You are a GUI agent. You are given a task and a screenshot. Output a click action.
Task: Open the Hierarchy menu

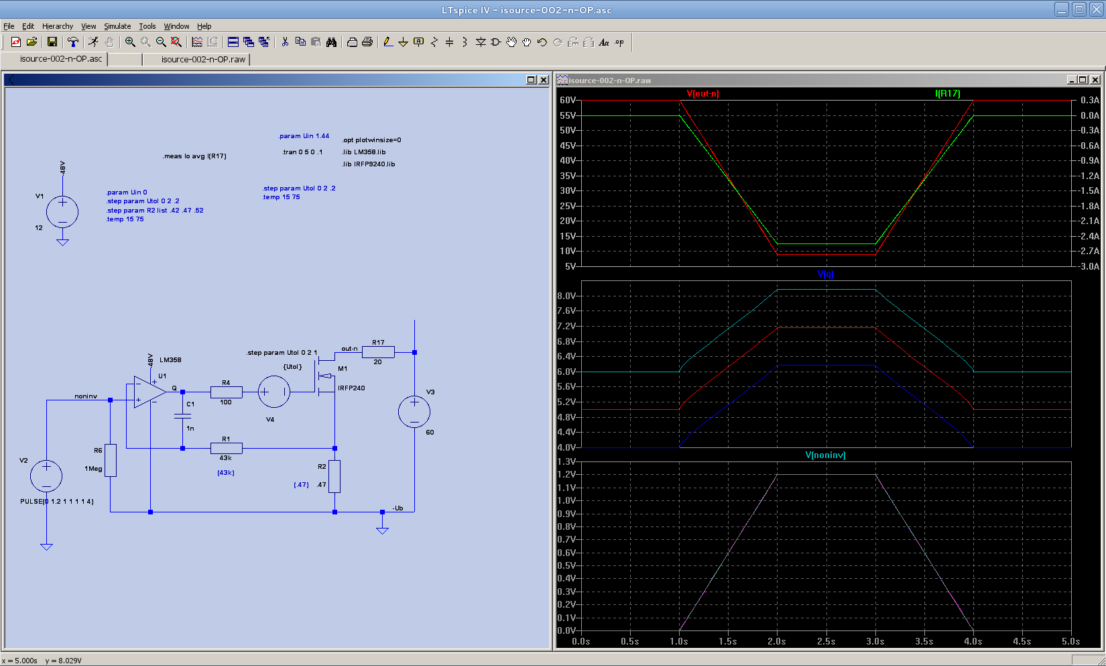pyautogui.click(x=58, y=26)
